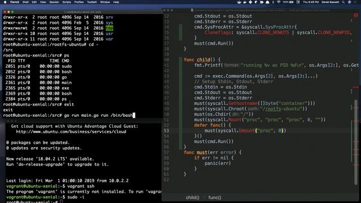Click the battery status icon
361x203 pixels.
(x=288, y=2)
